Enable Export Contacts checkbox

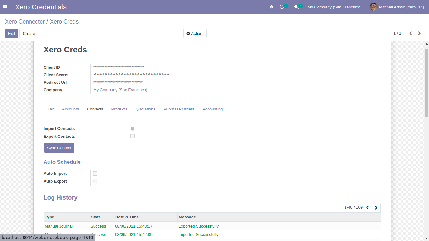tap(133, 136)
